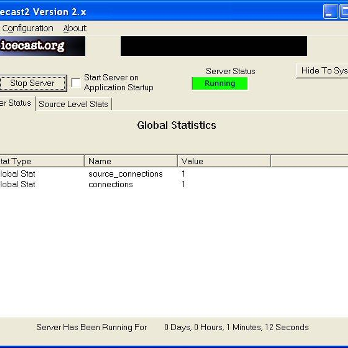
Task: Open the About menu
Action: [x=75, y=28]
